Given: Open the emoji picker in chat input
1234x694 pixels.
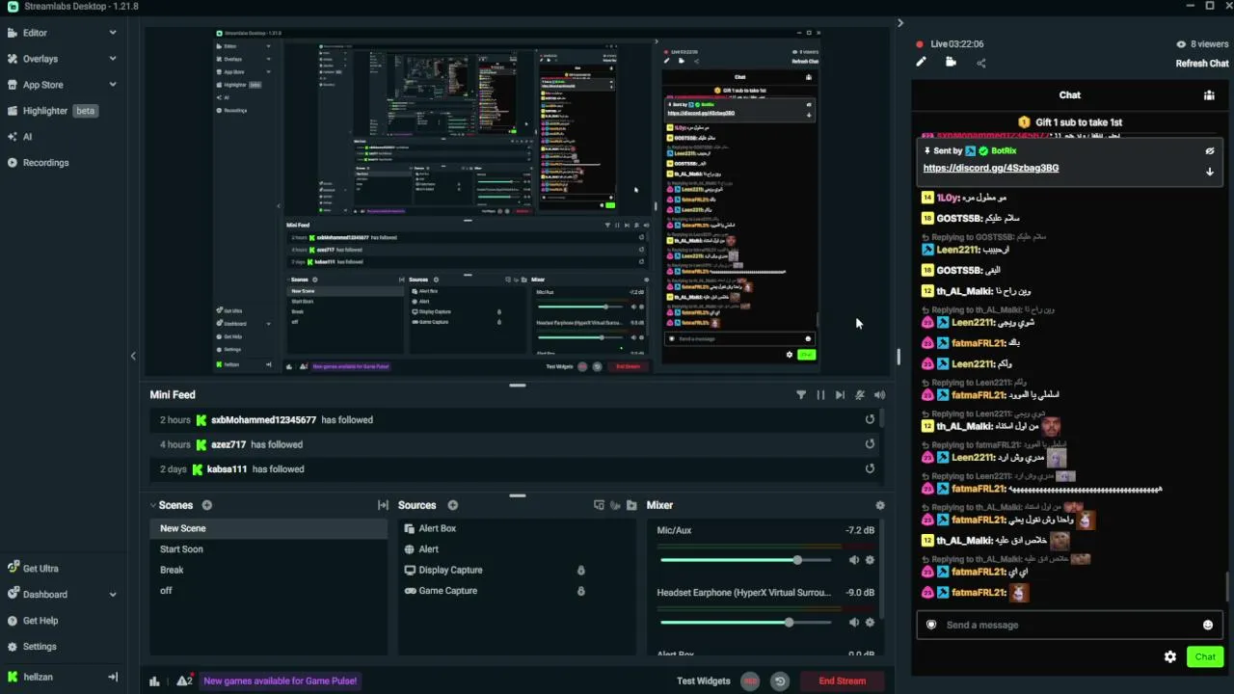Looking at the screenshot, I should (1207, 625).
